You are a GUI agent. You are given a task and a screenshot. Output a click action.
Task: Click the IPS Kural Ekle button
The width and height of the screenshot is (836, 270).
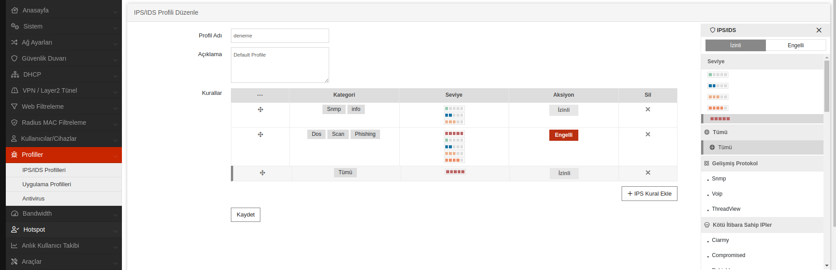click(x=649, y=194)
